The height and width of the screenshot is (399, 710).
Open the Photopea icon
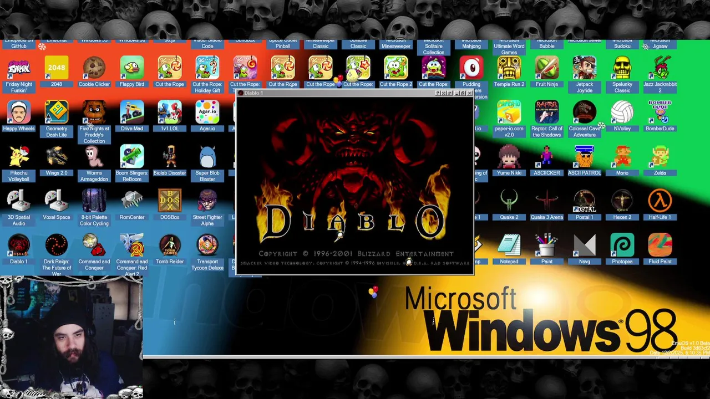click(x=622, y=245)
